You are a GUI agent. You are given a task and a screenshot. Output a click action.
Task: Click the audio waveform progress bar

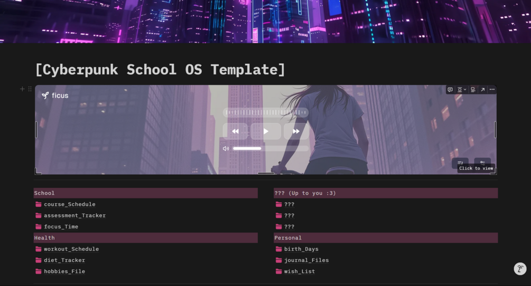click(x=266, y=112)
